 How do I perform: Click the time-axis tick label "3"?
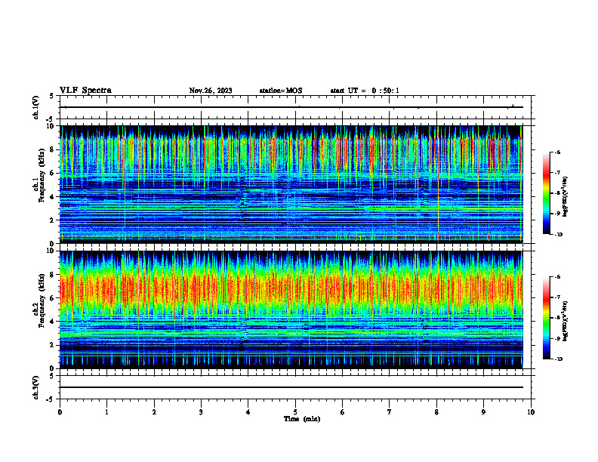(201, 412)
